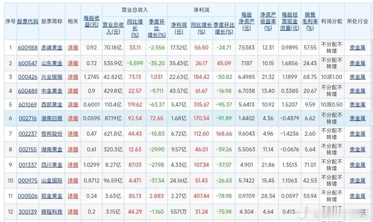
Task: Open stock code link 002237
Action: pyautogui.click(x=28, y=134)
